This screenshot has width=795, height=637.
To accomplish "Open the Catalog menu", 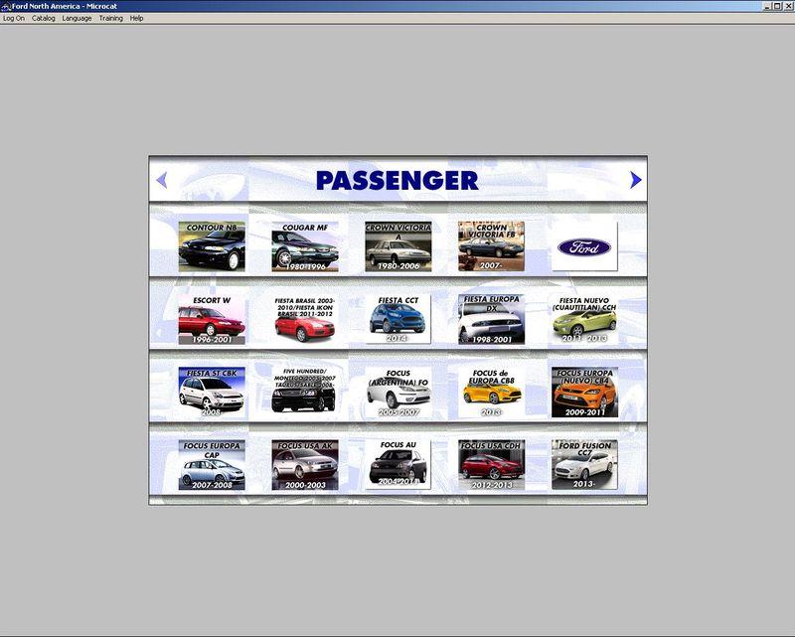I will click(x=43, y=18).
